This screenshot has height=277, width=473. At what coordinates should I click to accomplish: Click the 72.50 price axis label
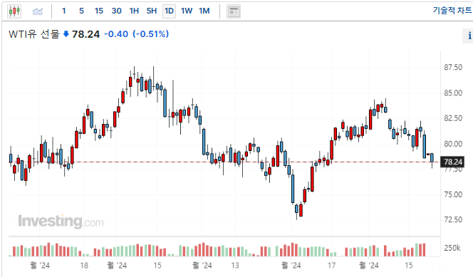pyautogui.click(x=453, y=220)
